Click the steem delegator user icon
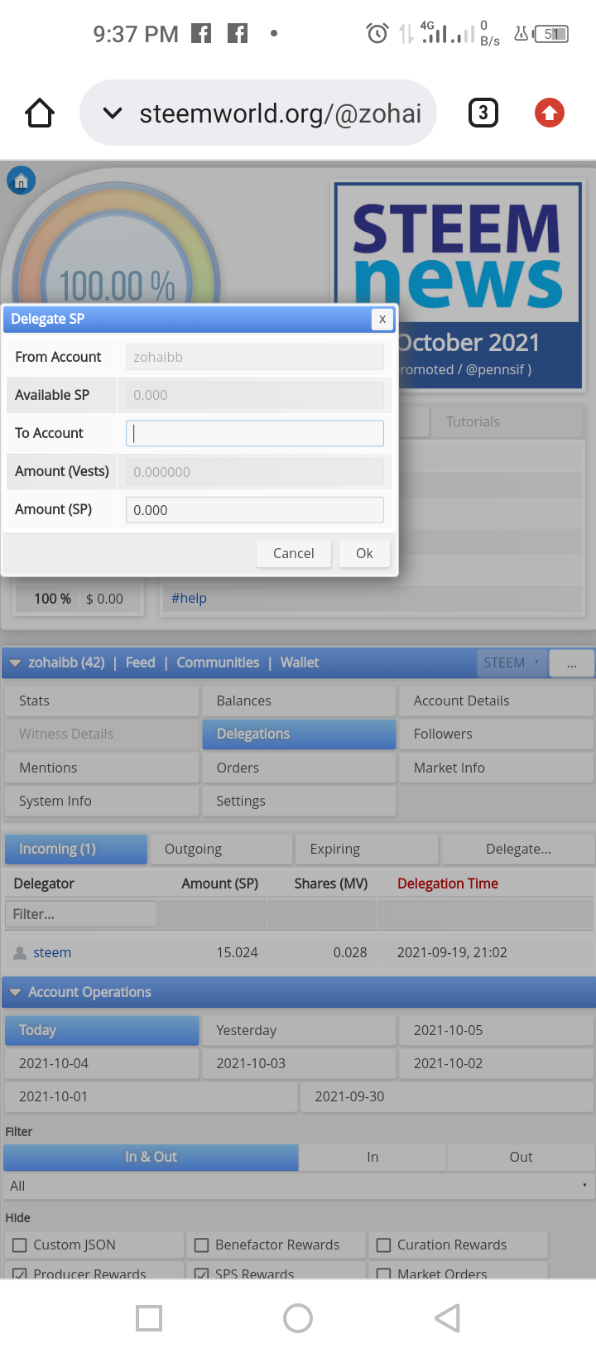The width and height of the screenshot is (596, 1358). (x=20, y=953)
